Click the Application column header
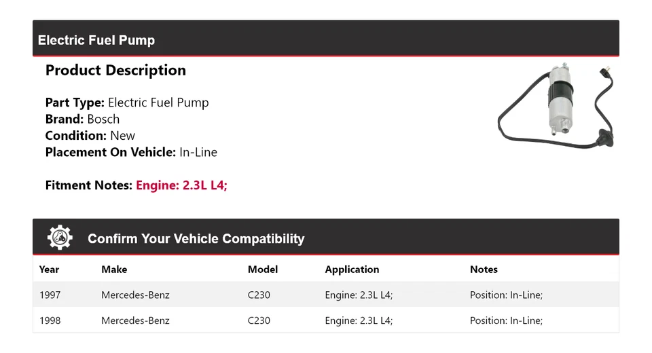Screen dimensions: 652x353 click(352, 270)
